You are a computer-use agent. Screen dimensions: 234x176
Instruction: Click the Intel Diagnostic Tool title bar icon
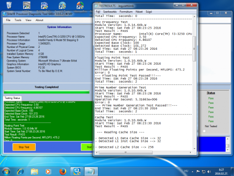5,14
